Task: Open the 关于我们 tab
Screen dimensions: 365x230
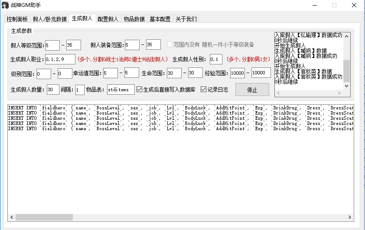Action: pyautogui.click(x=186, y=19)
